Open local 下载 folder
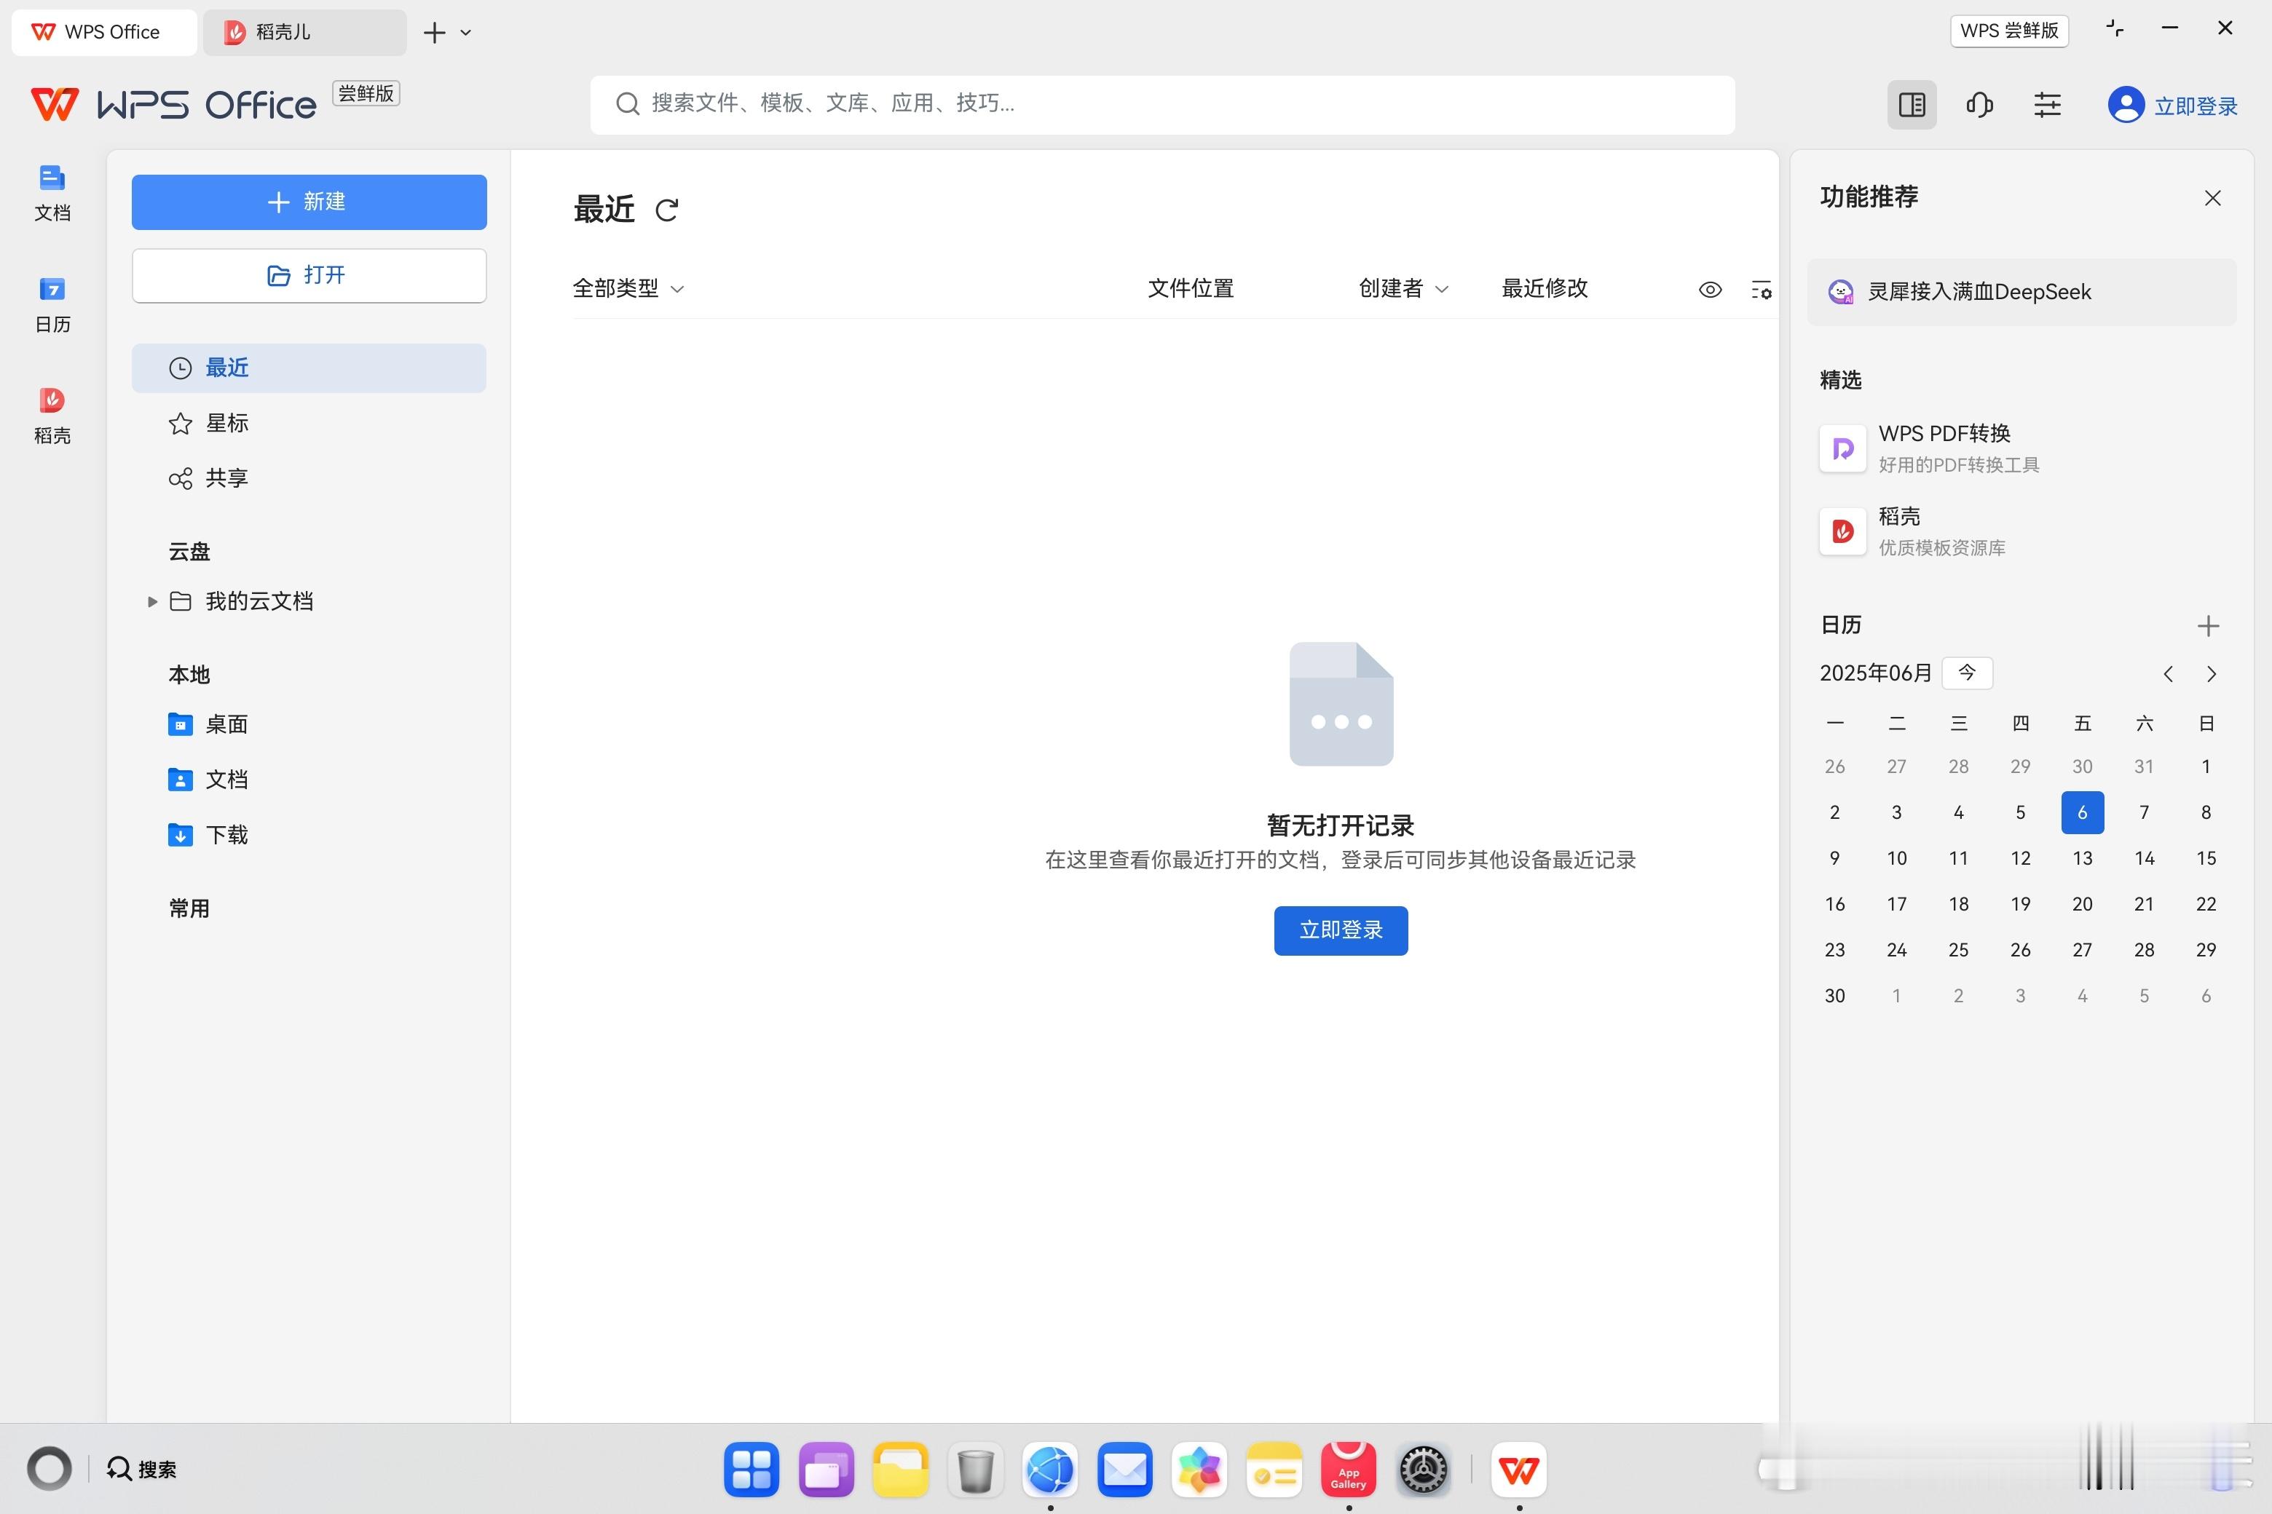 click(209, 834)
